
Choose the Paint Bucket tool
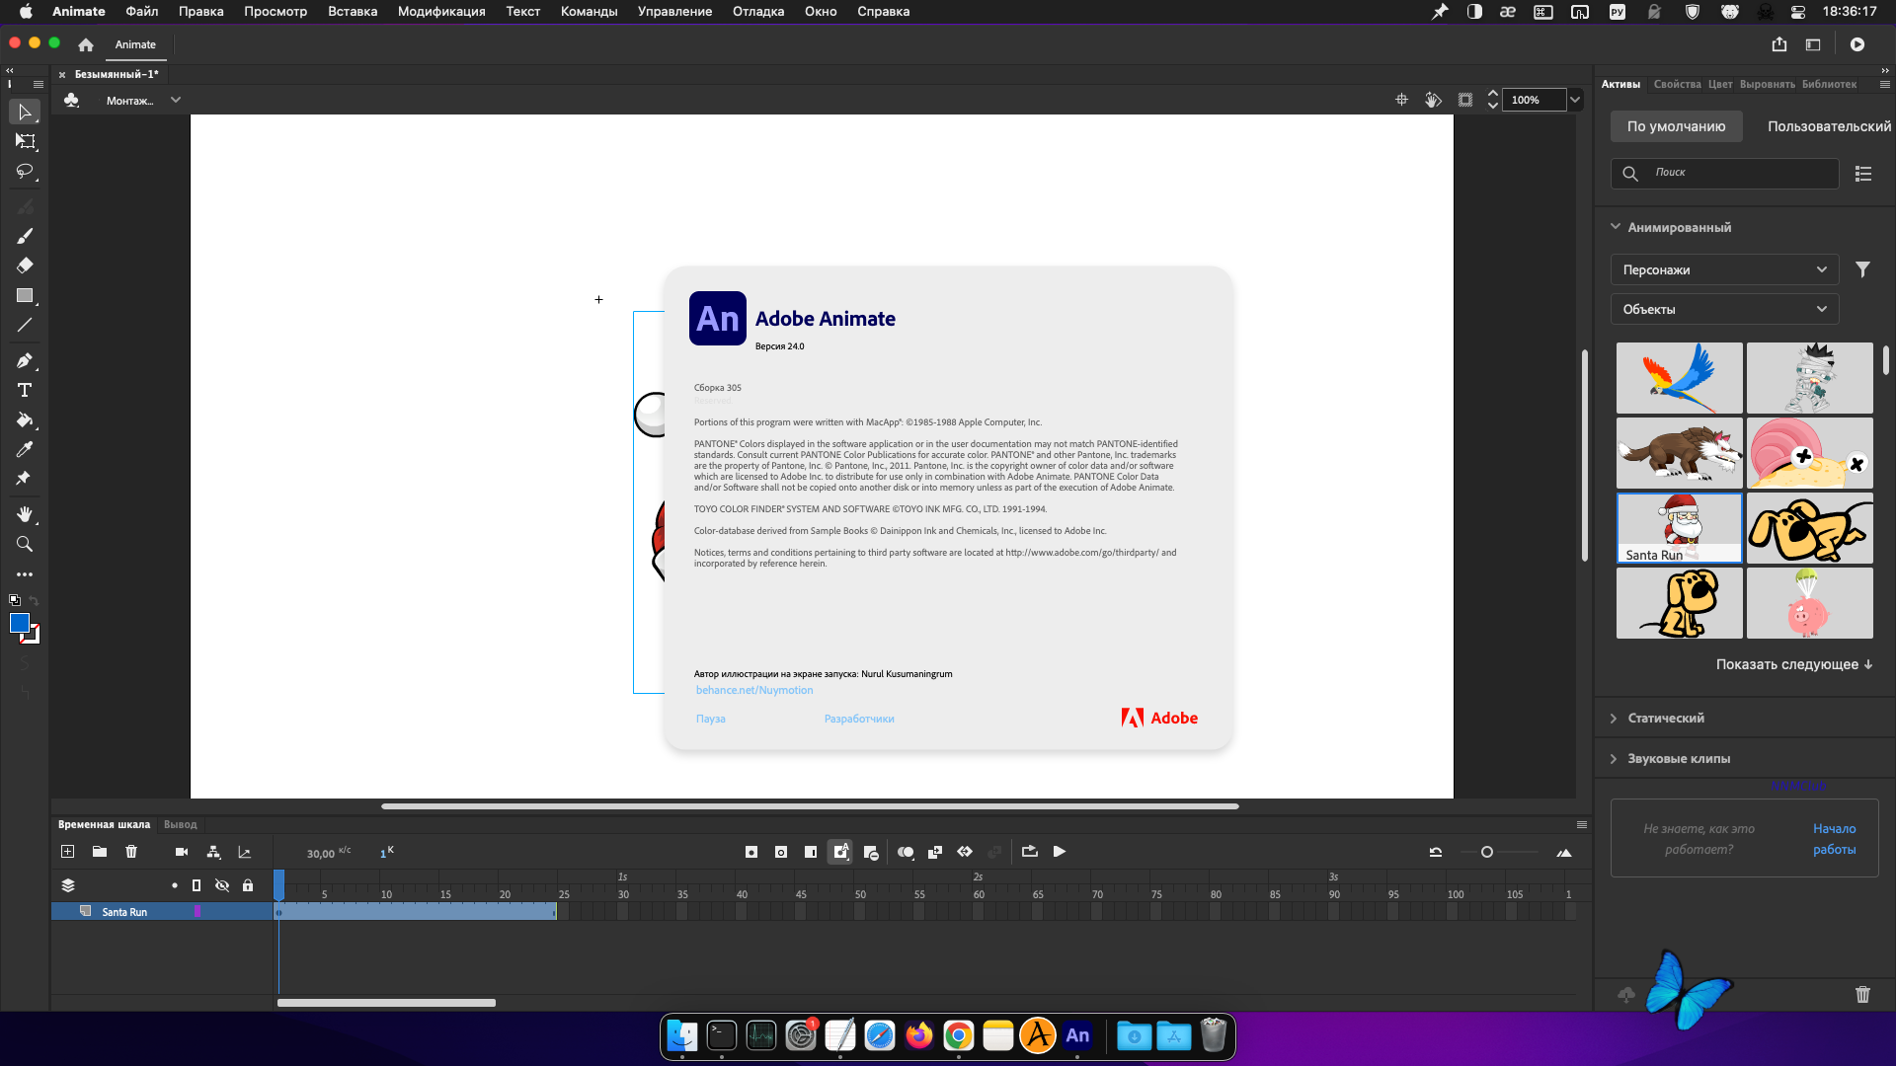(25, 419)
